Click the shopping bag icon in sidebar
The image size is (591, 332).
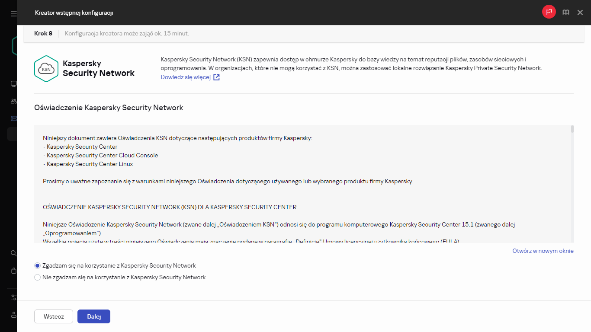pyautogui.click(x=14, y=271)
